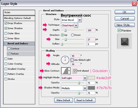Disable the Inner Shadow effect checkbox
This screenshot has height=108, width=138.
pyautogui.click(x=6, y=28)
